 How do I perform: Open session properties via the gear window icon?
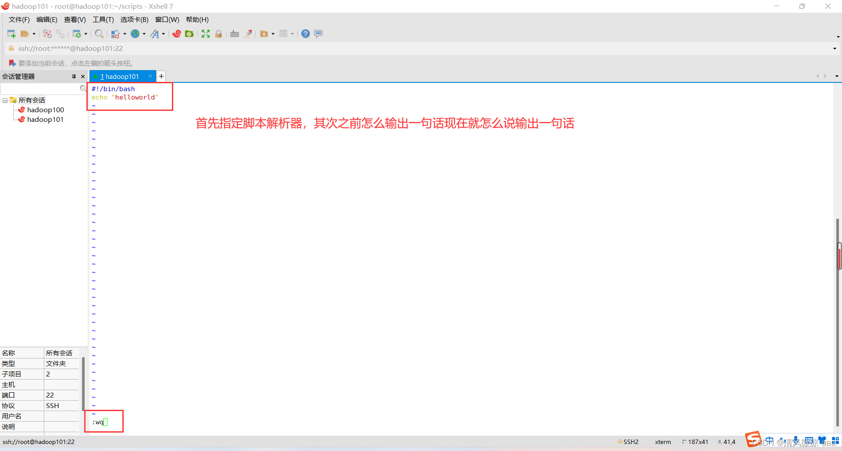77,34
